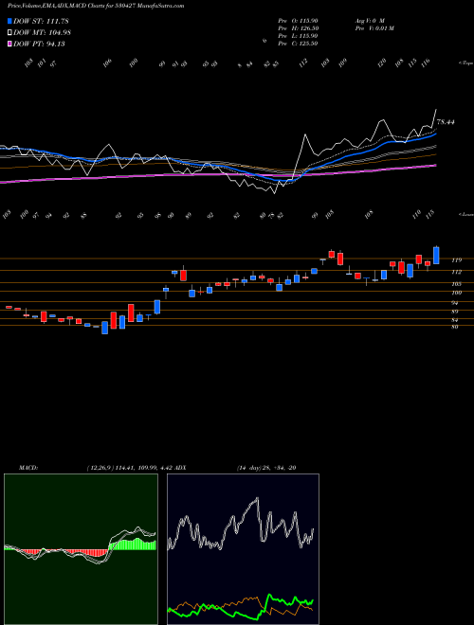Open the dark blue ADX indicator panel
The image size is (474, 625).
point(243,549)
